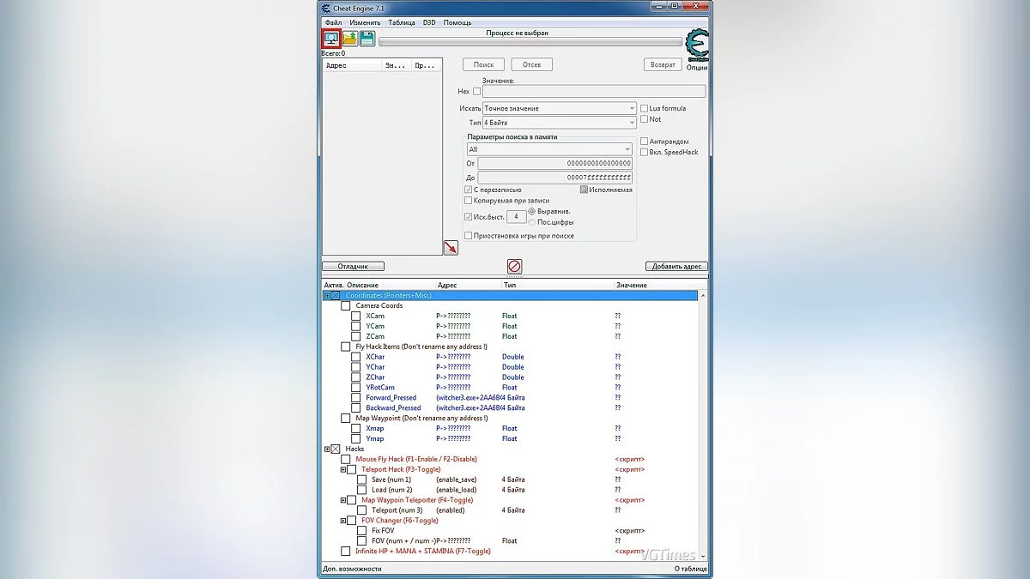Click the Адрес column header in results list
Image resolution: width=1030 pixels, height=579 pixels.
pos(352,65)
